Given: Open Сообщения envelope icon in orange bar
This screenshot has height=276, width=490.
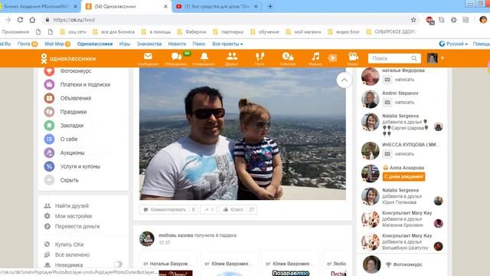Looking at the screenshot, I should coord(148,57).
